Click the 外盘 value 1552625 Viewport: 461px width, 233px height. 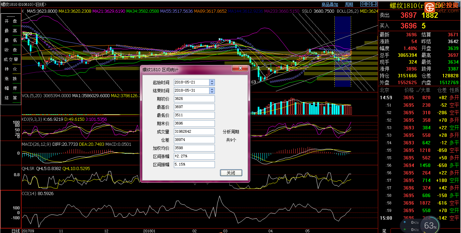click(x=407, y=82)
